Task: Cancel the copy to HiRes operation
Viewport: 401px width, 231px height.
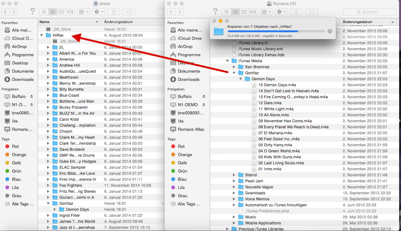Action: 330,31
